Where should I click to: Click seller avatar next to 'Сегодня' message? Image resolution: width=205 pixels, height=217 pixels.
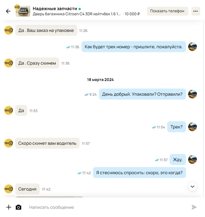(x=9, y=189)
